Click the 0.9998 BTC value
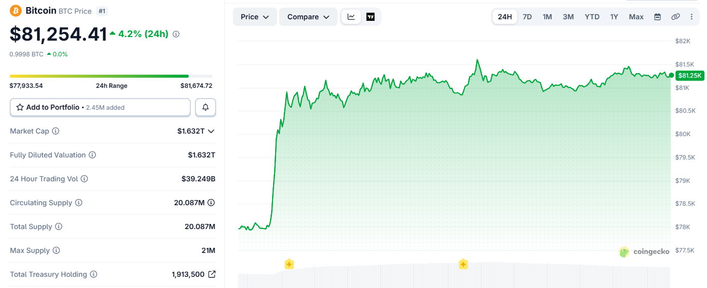707x288 pixels. coord(26,54)
